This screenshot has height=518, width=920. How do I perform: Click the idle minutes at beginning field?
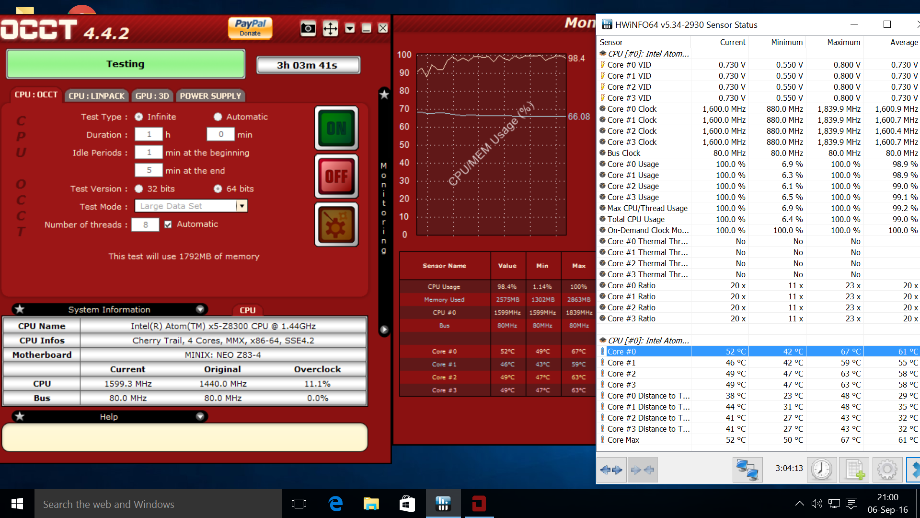coord(149,152)
